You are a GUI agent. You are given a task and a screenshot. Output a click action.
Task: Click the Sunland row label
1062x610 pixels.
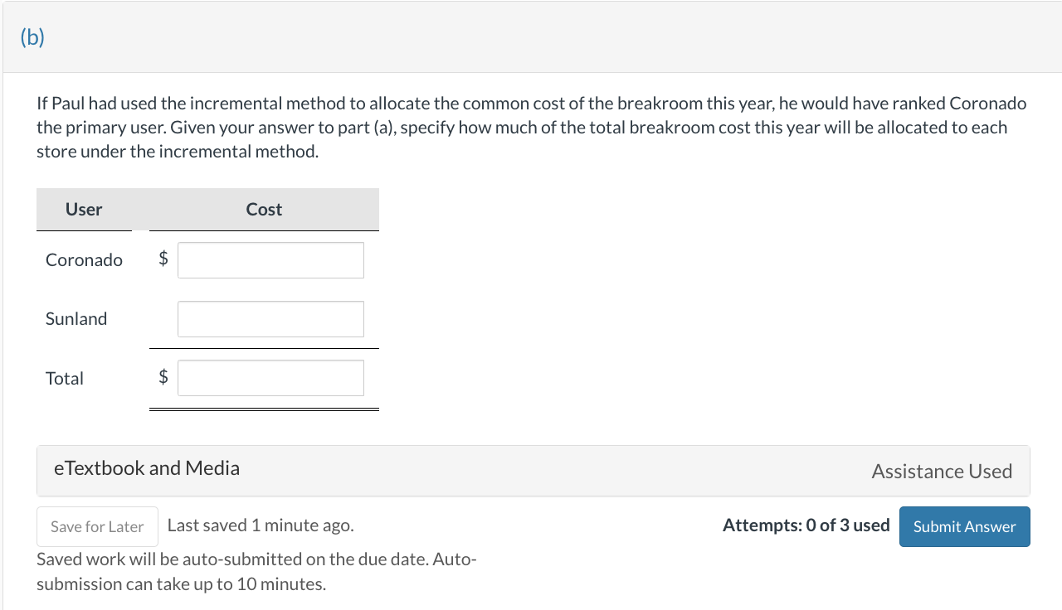pos(76,319)
